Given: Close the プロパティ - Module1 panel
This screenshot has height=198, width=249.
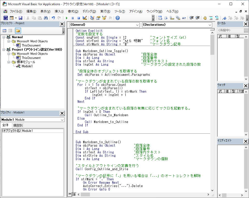Looking at the screenshot, I should coord(62,113).
